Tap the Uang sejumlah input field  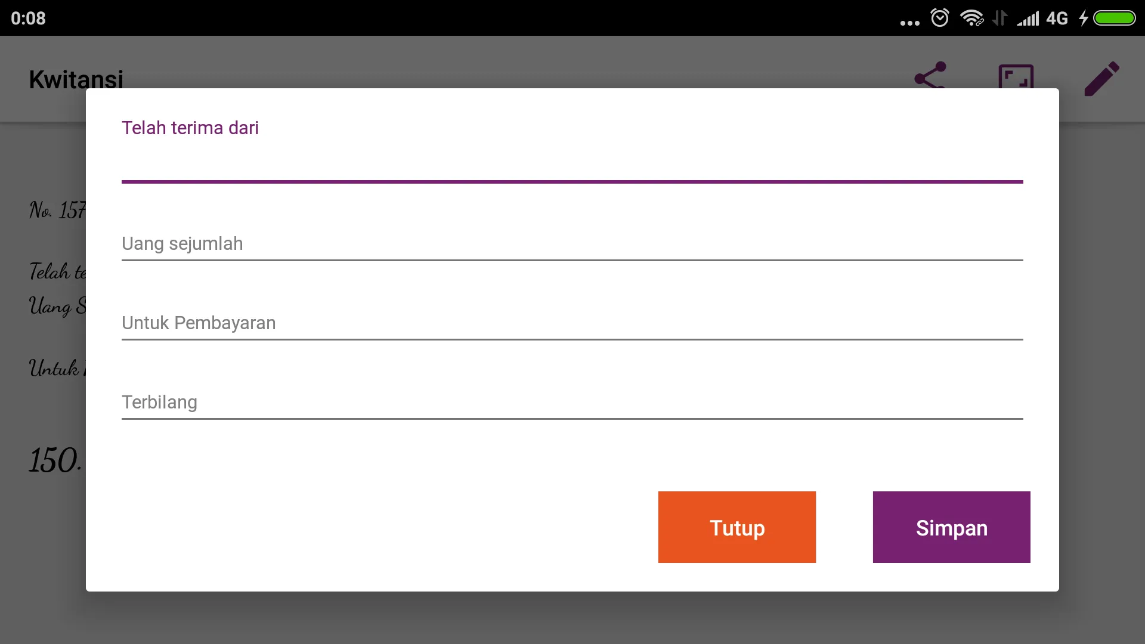[572, 244]
